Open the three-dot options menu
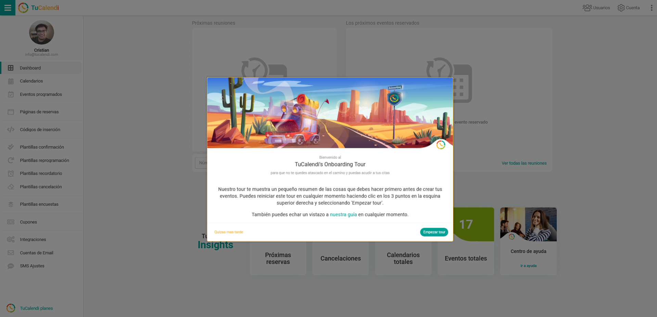 tap(651, 8)
